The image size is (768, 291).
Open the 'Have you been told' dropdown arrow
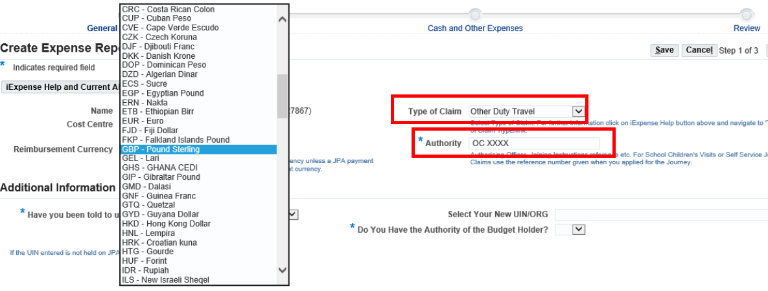click(x=293, y=214)
